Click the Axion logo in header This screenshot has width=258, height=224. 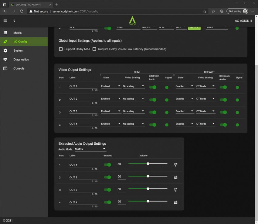click(x=132, y=21)
